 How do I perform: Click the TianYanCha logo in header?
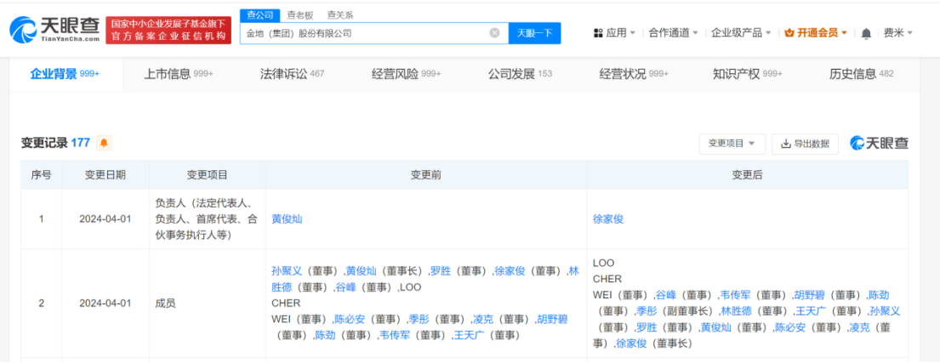pos(56,31)
